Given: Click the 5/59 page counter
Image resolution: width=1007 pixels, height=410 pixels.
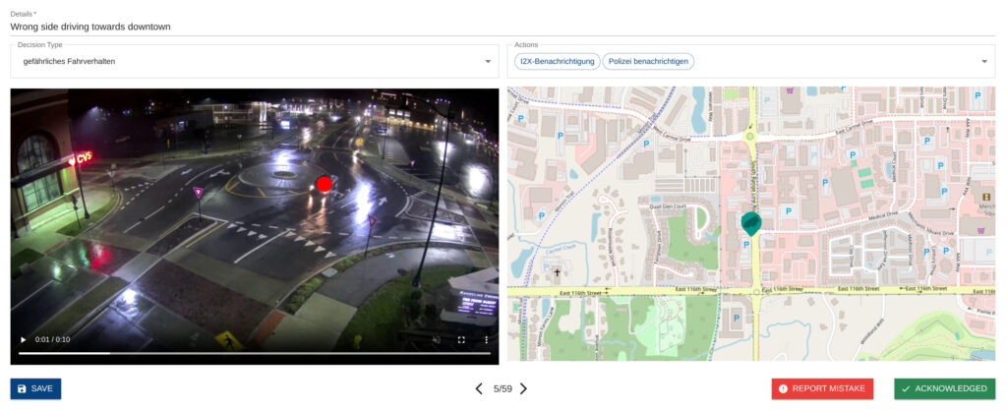Looking at the screenshot, I should (503, 388).
